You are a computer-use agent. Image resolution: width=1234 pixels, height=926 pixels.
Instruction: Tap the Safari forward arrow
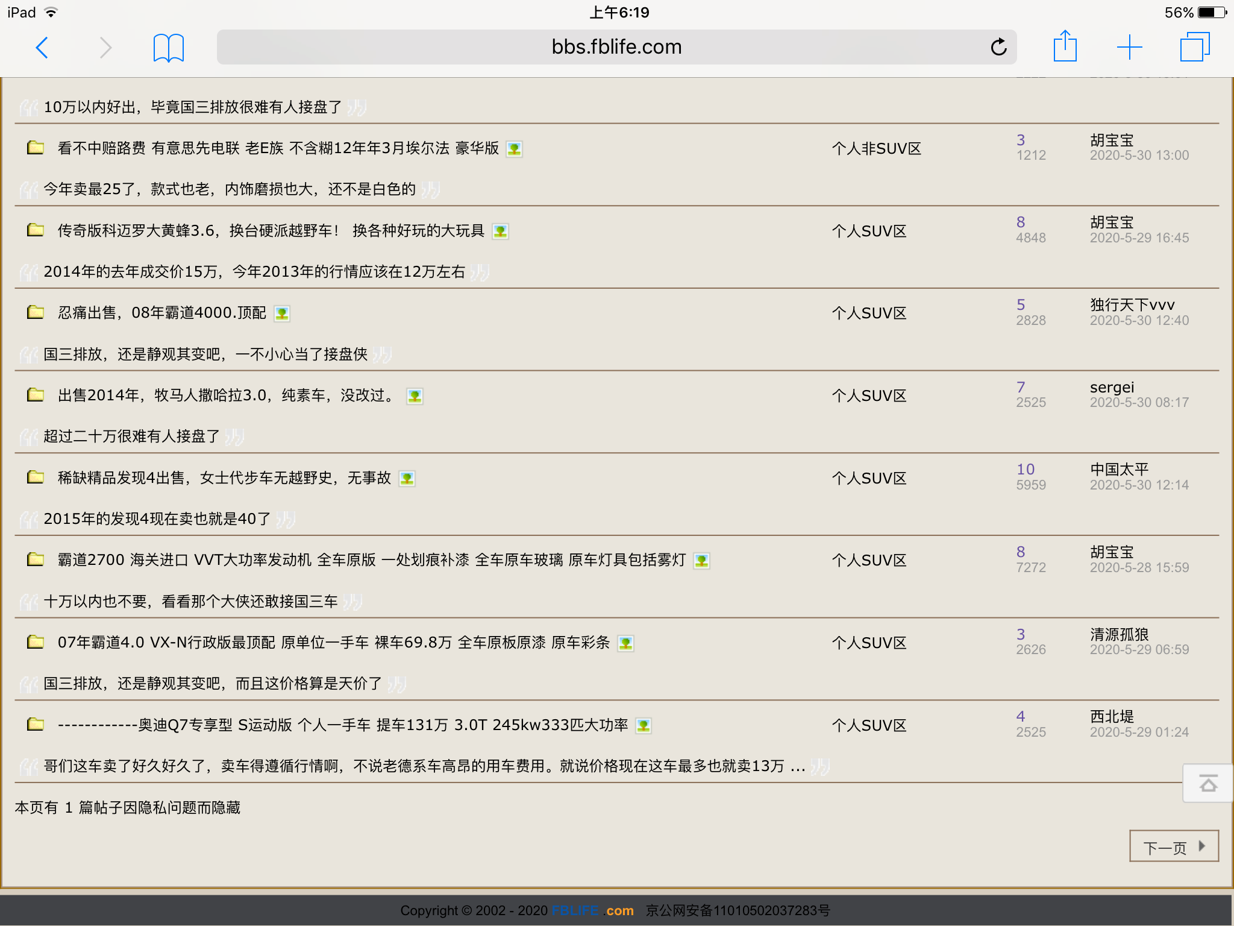coord(105,47)
